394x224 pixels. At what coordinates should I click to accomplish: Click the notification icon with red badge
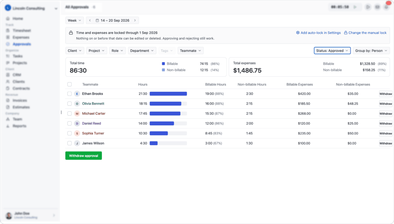click(x=387, y=7)
